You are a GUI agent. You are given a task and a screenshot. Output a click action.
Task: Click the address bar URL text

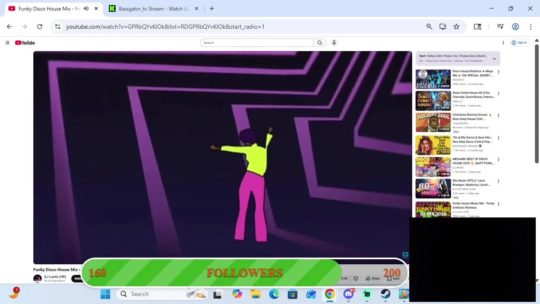165,27
